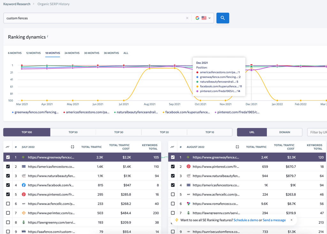This screenshot has width=327, height=234.
Task: Collapse the August 2022 column icon
Action: [237, 147]
